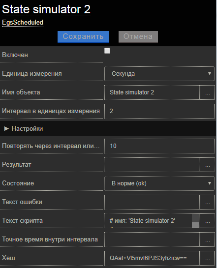Focus the Интервал в единицах измерения field
The image size is (217, 268).
[159, 111]
